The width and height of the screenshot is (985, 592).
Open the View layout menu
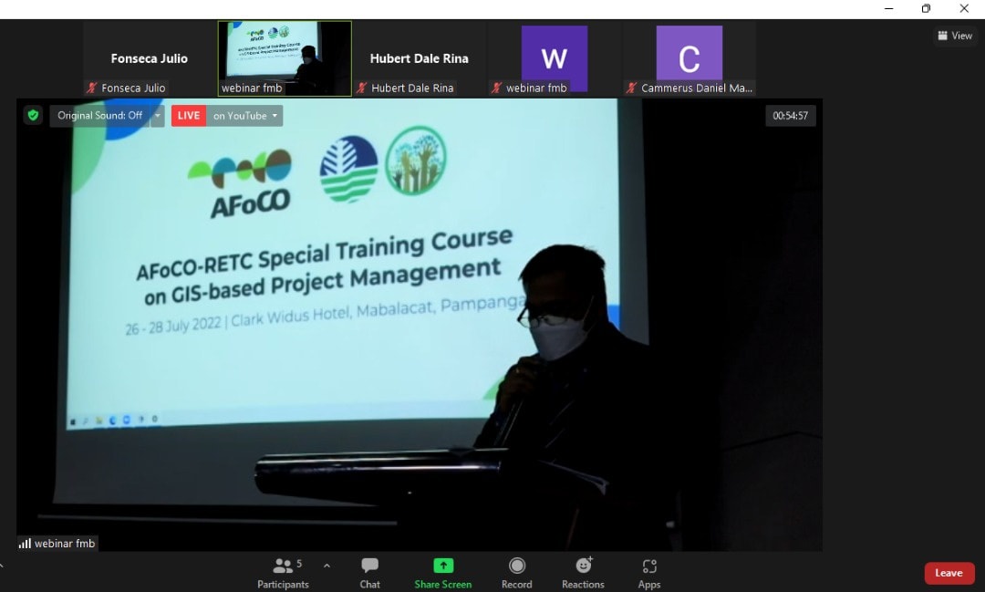coord(955,36)
